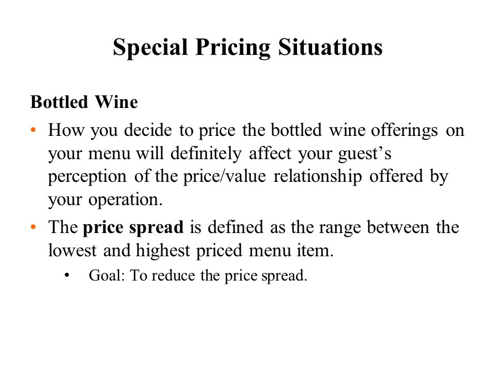The image size is (496, 372).
Task: Click the slide title Special Pricing Situations
Action: tap(247, 48)
